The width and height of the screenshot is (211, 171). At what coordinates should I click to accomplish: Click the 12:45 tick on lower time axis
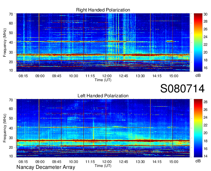123,162
